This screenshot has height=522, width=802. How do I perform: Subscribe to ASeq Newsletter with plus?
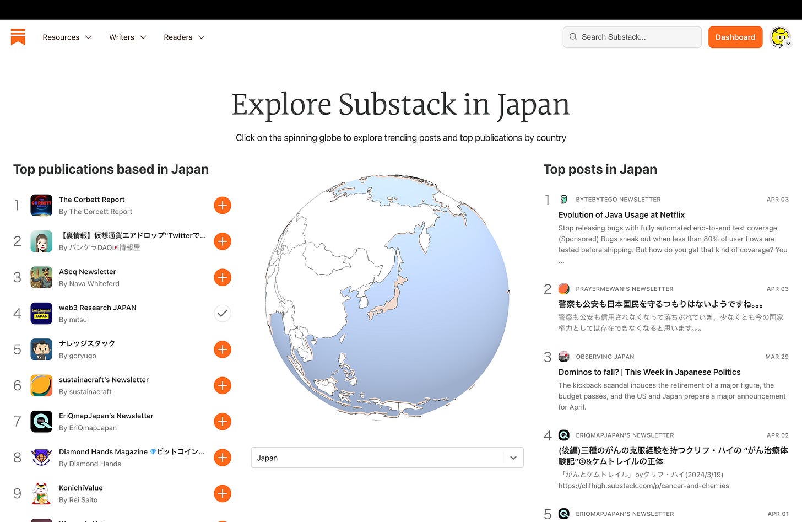click(223, 277)
